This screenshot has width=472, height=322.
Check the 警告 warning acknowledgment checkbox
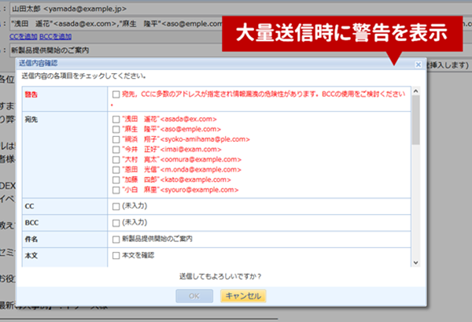coord(116,94)
